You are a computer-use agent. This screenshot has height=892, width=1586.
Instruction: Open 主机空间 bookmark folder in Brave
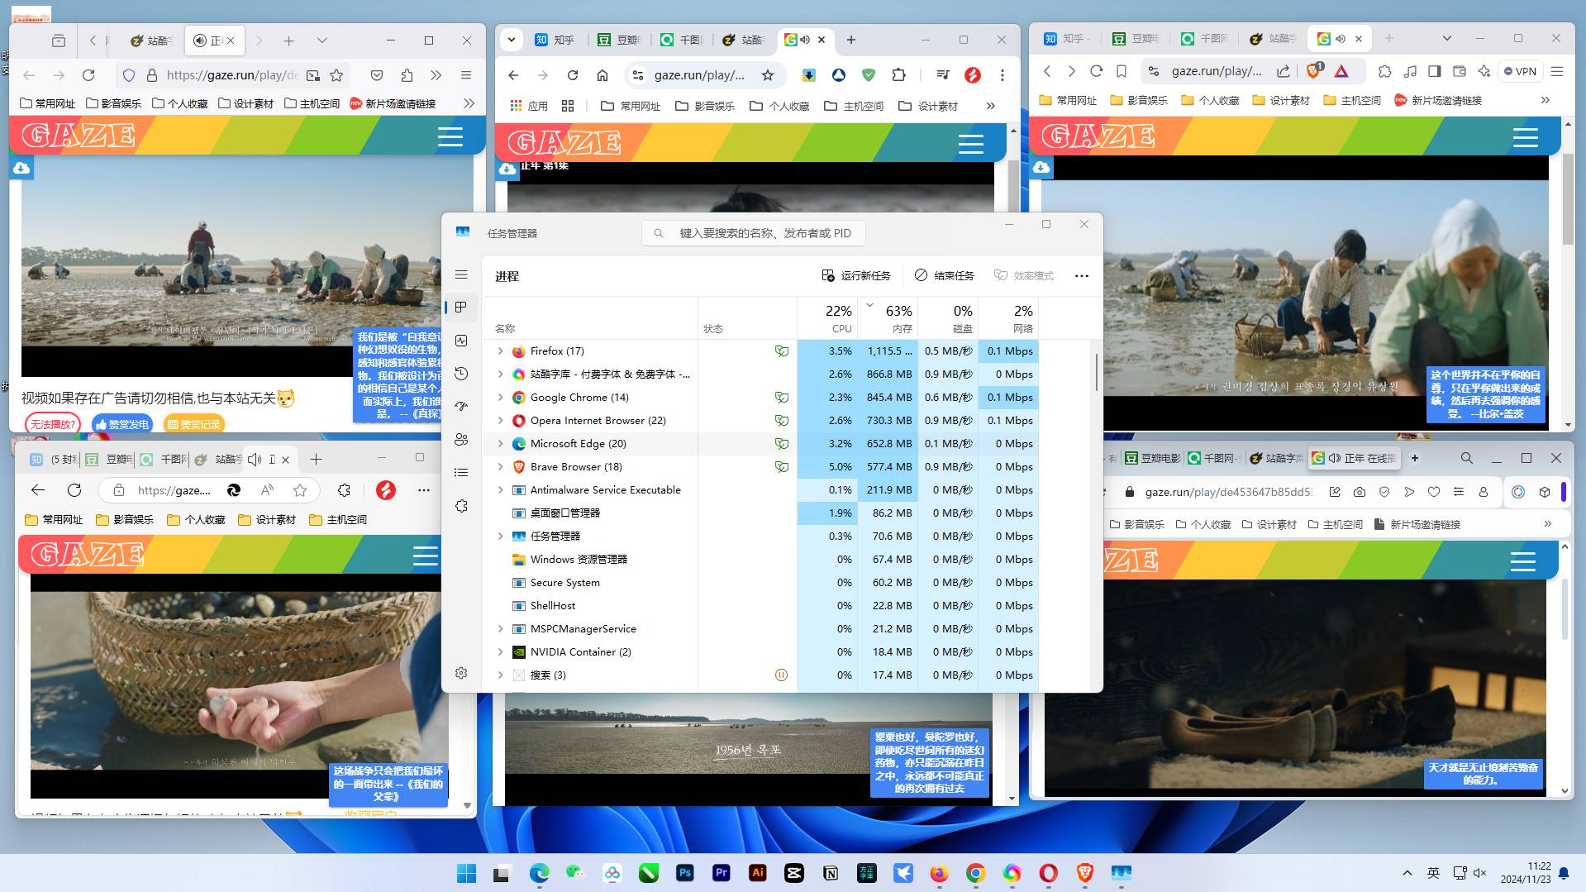click(1352, 100)
